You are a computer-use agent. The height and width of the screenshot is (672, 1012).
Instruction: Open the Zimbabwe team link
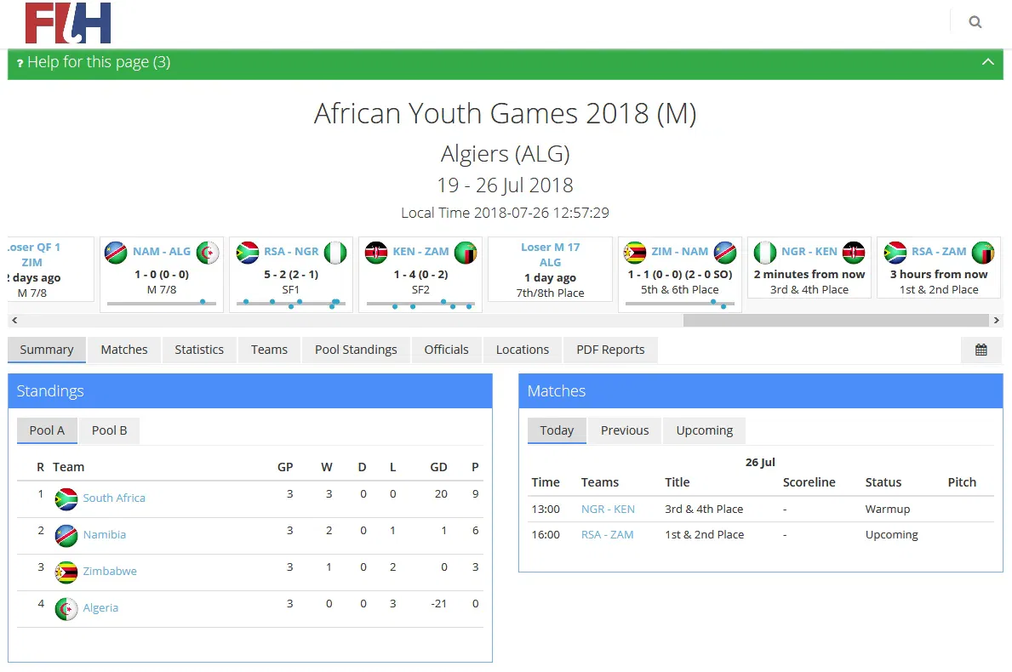pos(110,571)
